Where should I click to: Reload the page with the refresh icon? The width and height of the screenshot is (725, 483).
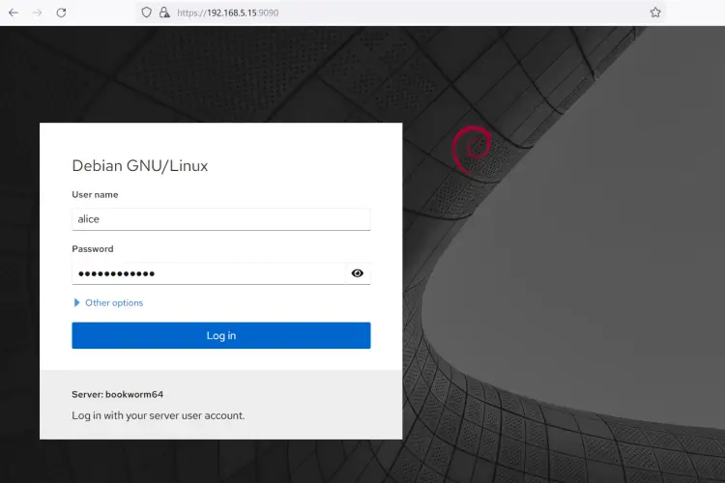click(61, 13)
